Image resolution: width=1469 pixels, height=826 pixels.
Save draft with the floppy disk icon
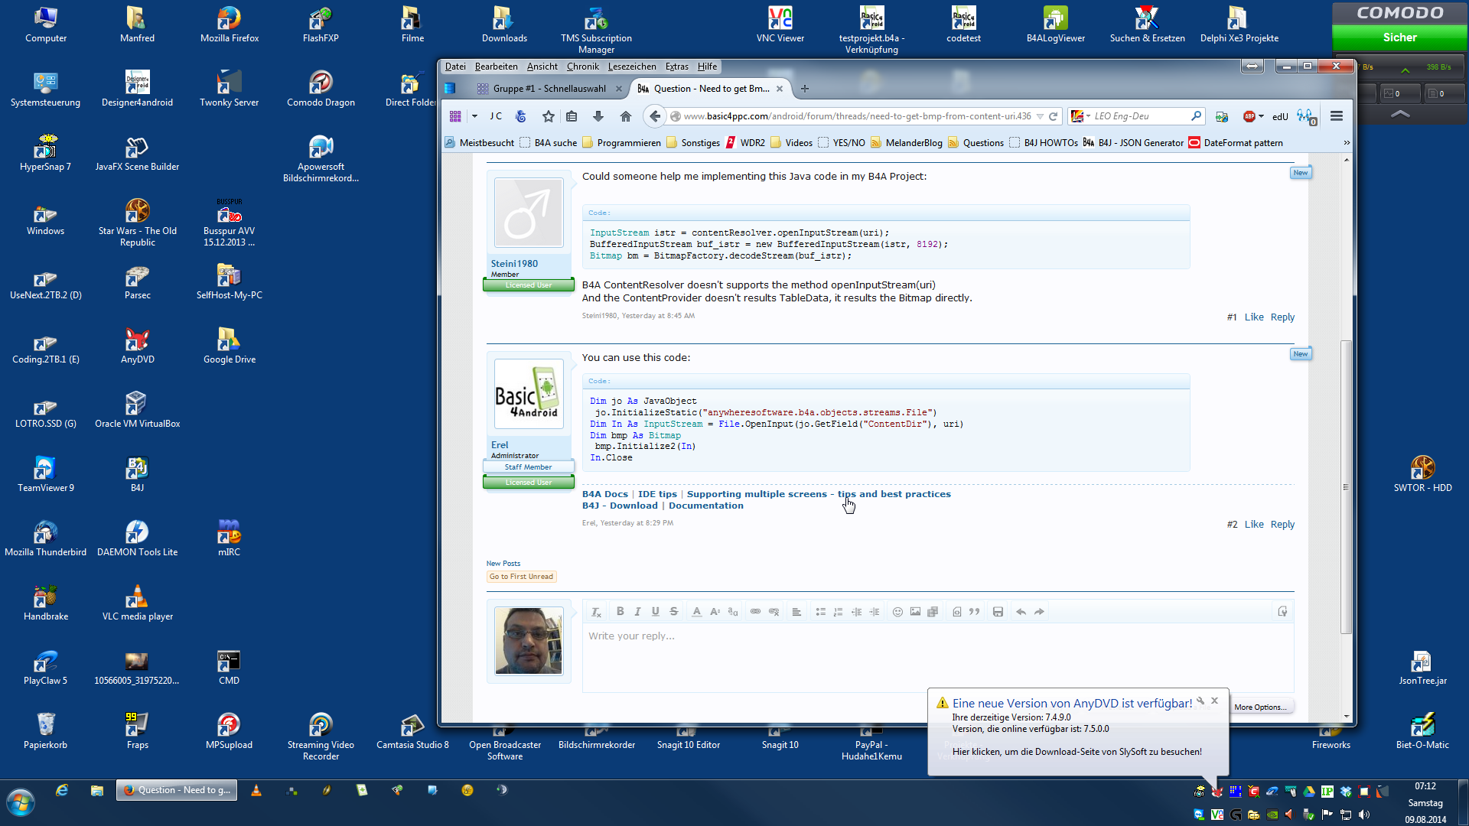(998, 612)
